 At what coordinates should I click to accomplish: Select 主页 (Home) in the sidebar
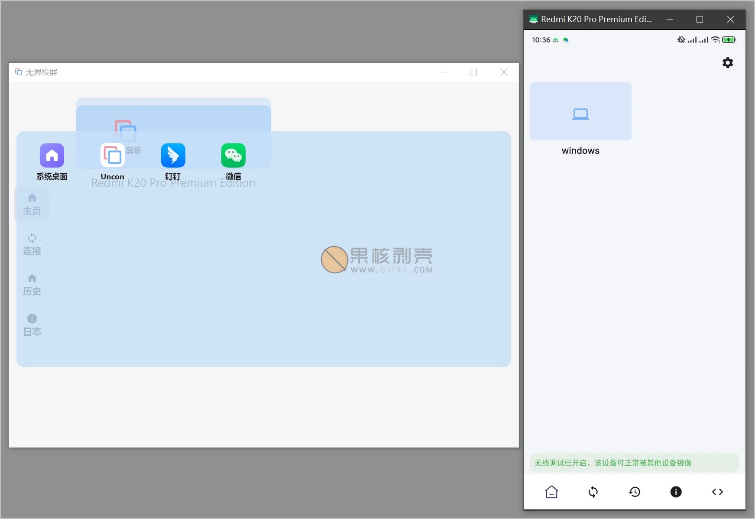[x=32, y=204]
